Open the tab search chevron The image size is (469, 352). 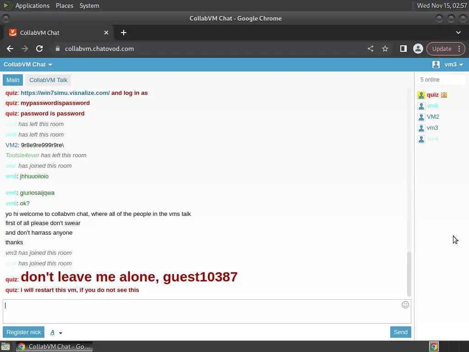point(458,33)
